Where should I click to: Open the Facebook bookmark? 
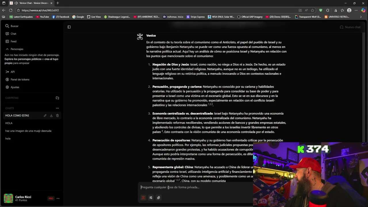[x=61, y=17]
